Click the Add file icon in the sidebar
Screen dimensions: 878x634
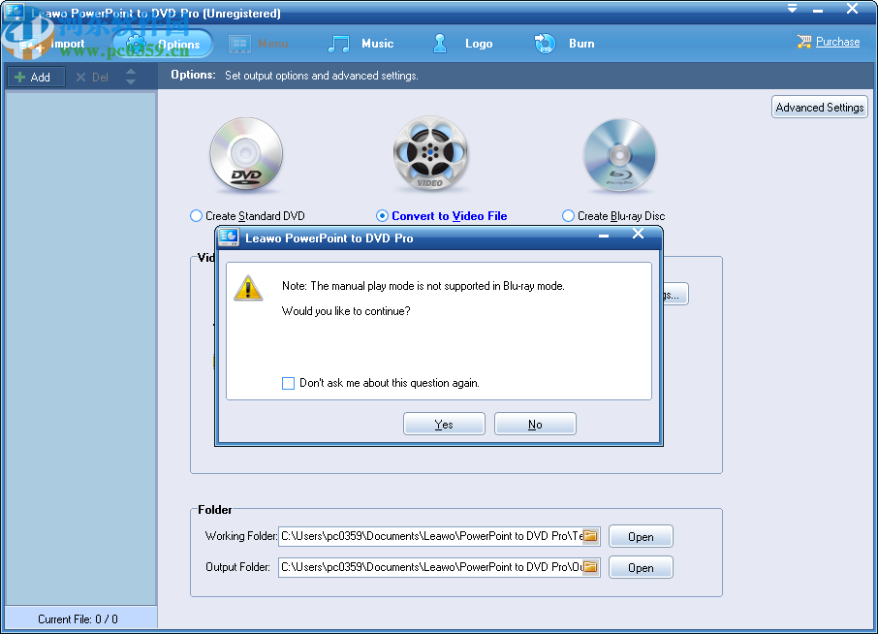point(21,77)
